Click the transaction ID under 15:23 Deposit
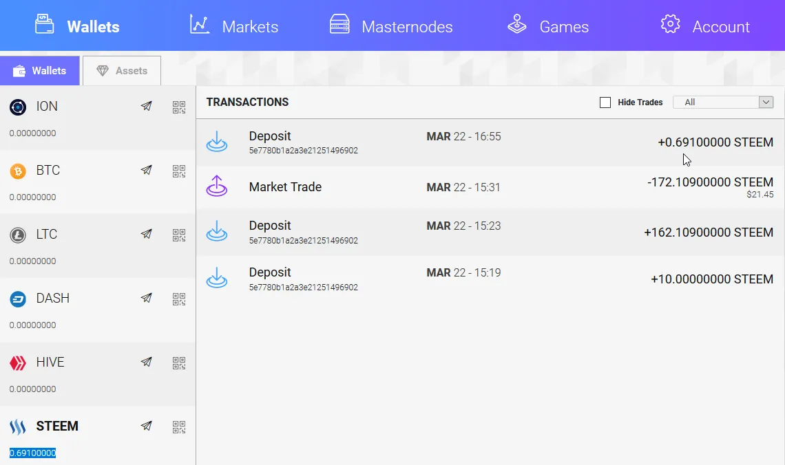Image resolution: width=785 pixels, height=465 pixels. point(304,241)
